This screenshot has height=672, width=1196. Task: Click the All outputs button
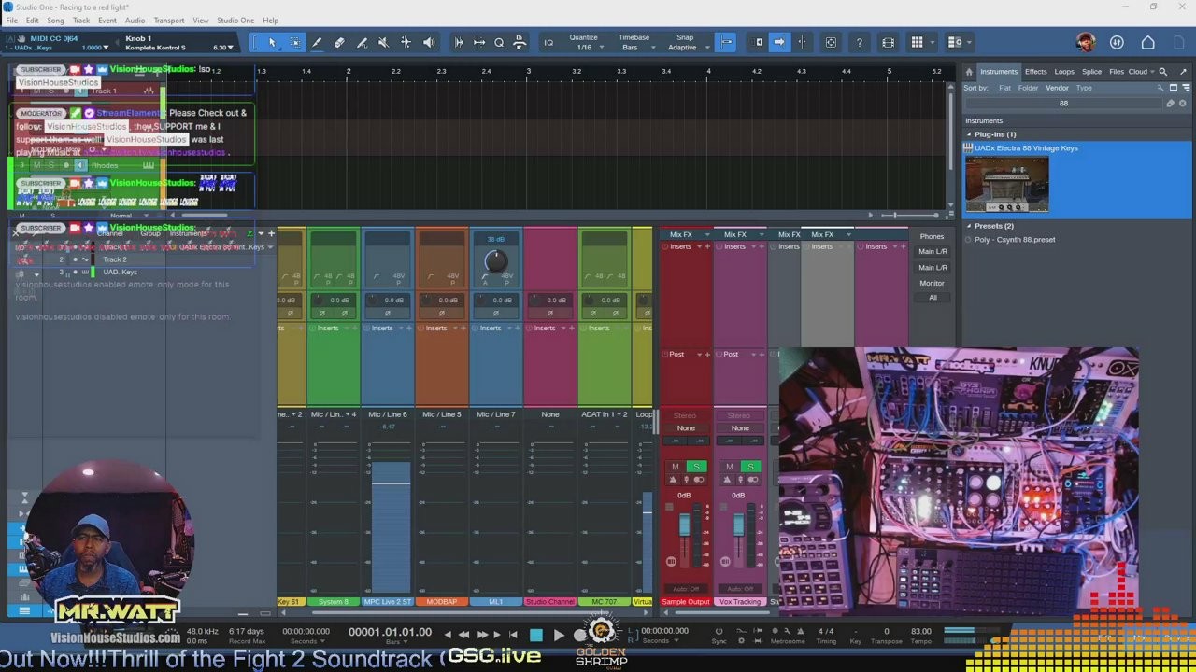coord(933,298)
